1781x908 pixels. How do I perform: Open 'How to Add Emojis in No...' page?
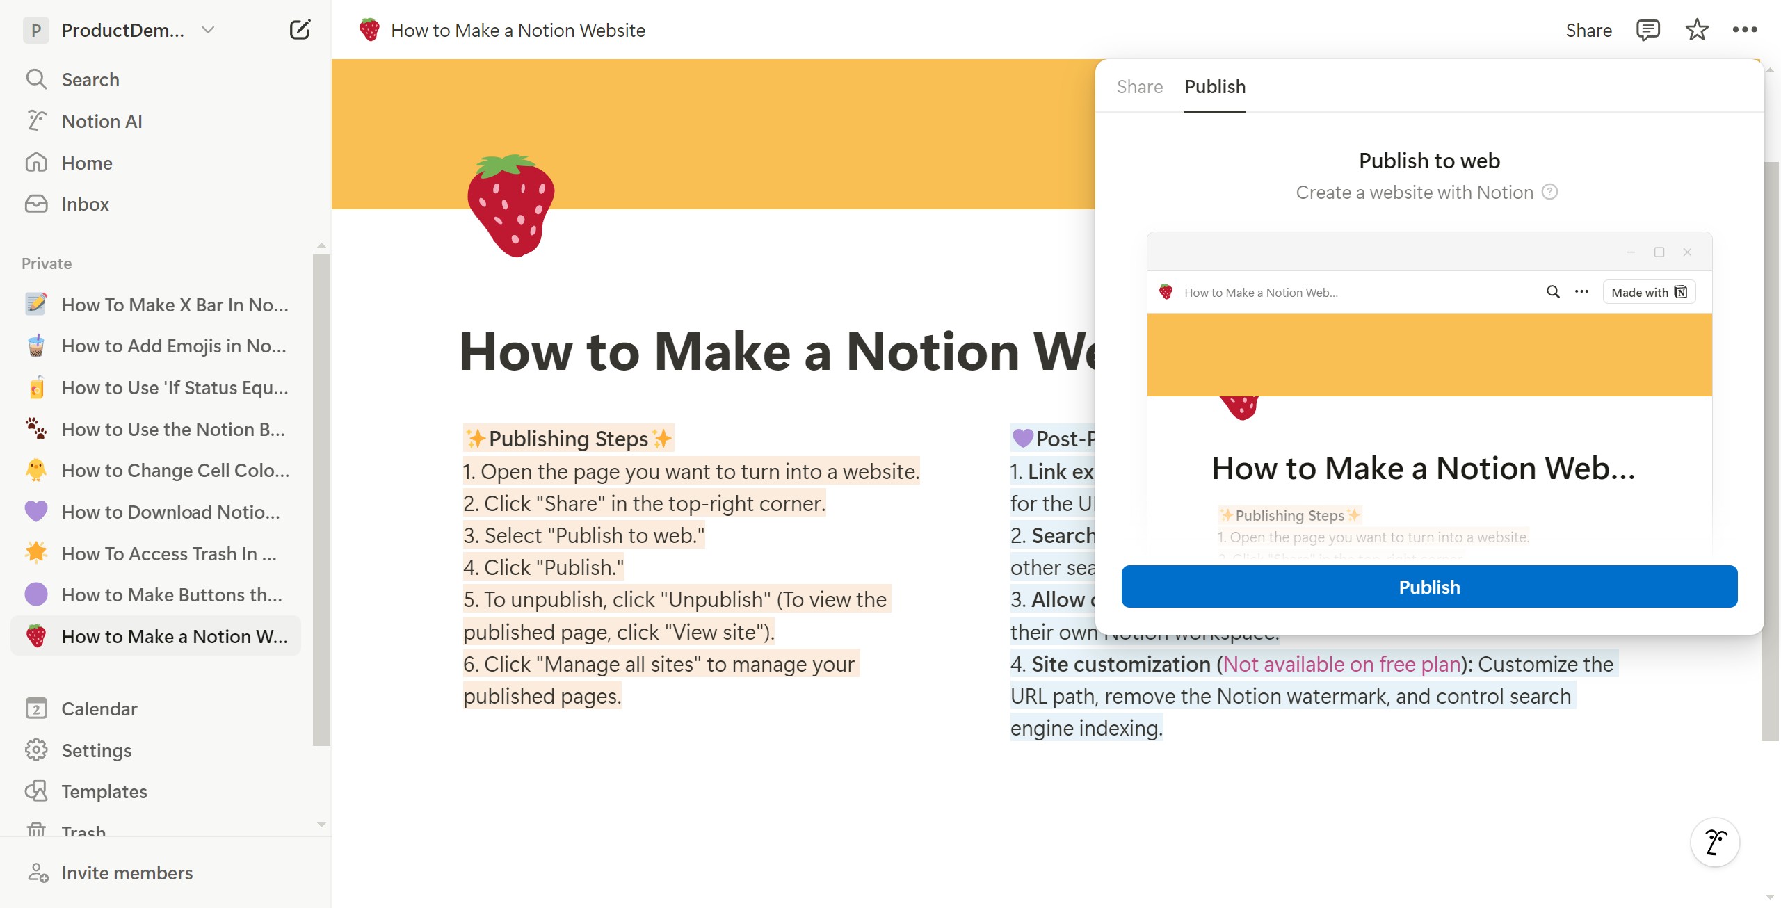[156, 346]
